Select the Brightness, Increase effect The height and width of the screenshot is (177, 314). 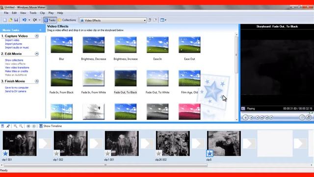click(x=126, y=45)
